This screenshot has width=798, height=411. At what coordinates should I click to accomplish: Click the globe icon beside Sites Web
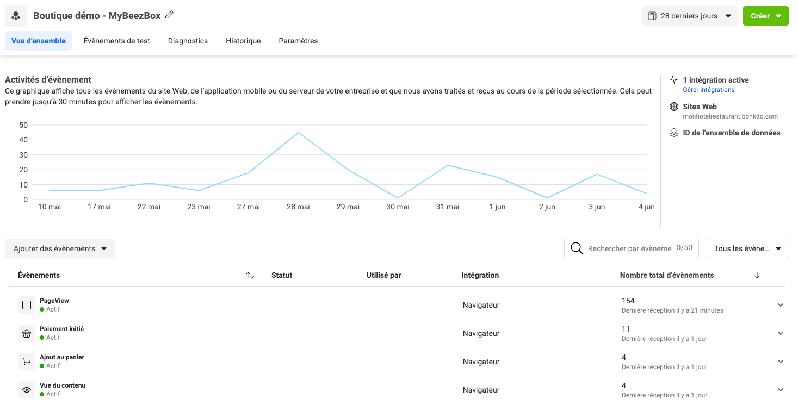click(x=674, y=107)
